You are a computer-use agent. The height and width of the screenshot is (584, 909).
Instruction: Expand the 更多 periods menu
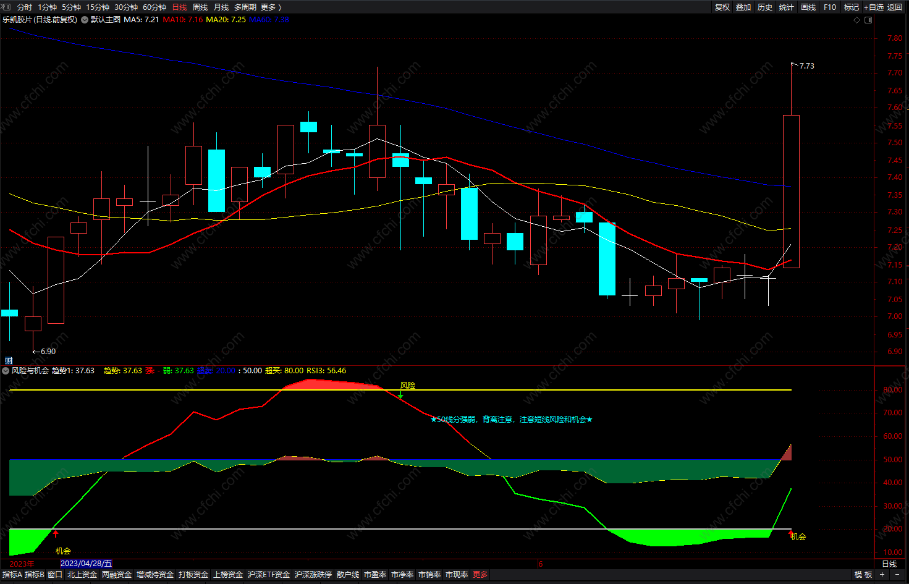[271, 7]
